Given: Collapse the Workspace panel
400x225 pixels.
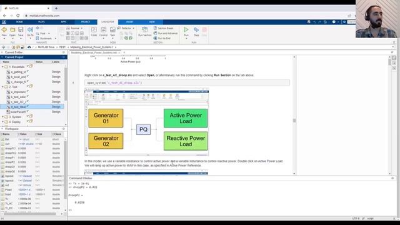Looking at the screenshot, I should pos(2,129).
